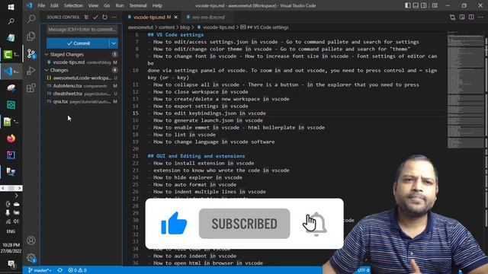Open the Search view in activity bar
This screenshot has width=488, height=274.
[31, 19]
